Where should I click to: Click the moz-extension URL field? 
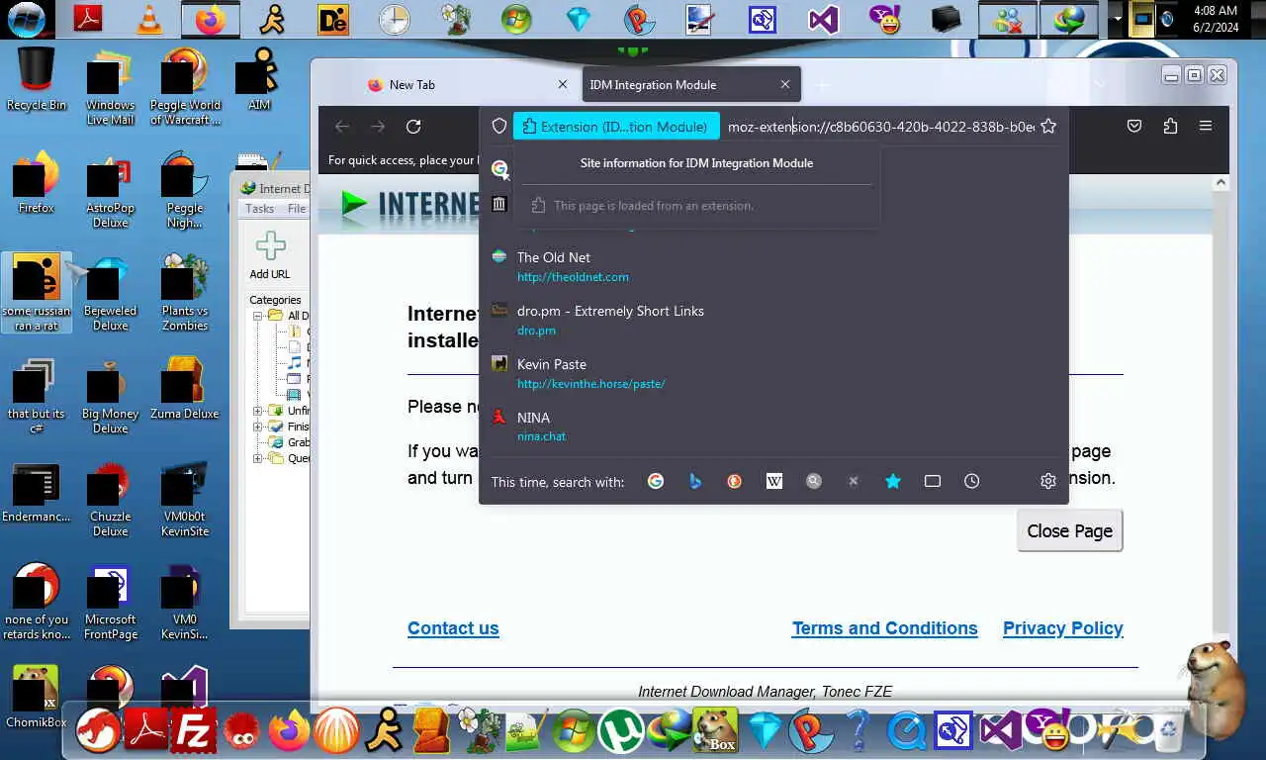tap(880, 127)
